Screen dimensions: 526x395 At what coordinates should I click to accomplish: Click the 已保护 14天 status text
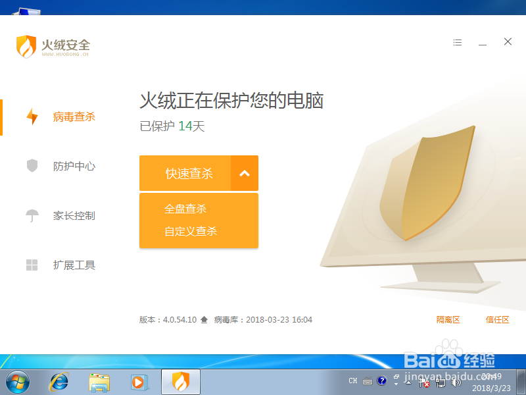pyautogui.click(x=172, y=126)
